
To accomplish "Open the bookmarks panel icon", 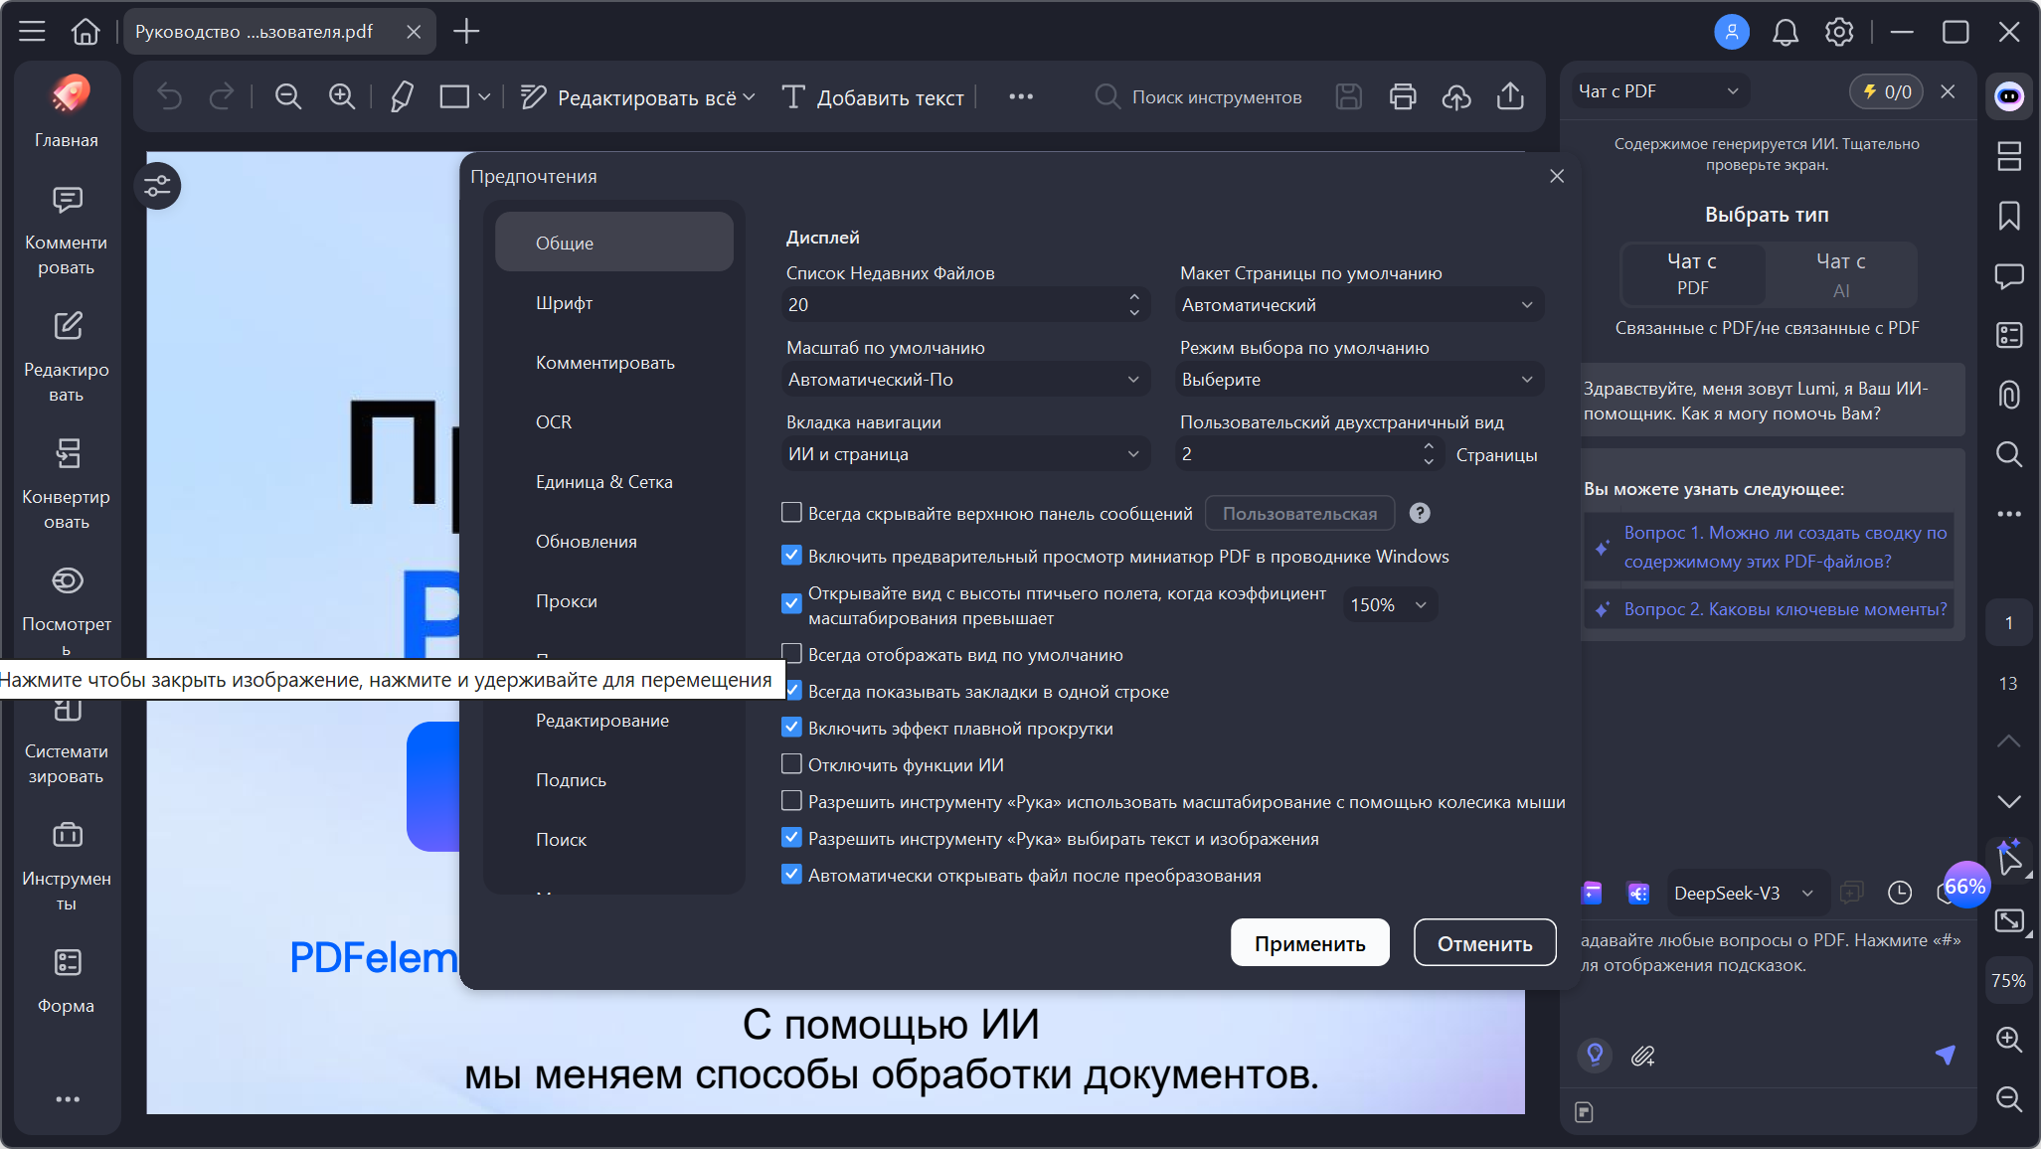I will (x=2008, y=216).
